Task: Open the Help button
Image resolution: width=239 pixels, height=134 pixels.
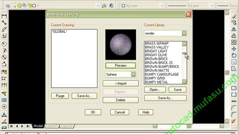Action: pos(146,112)
